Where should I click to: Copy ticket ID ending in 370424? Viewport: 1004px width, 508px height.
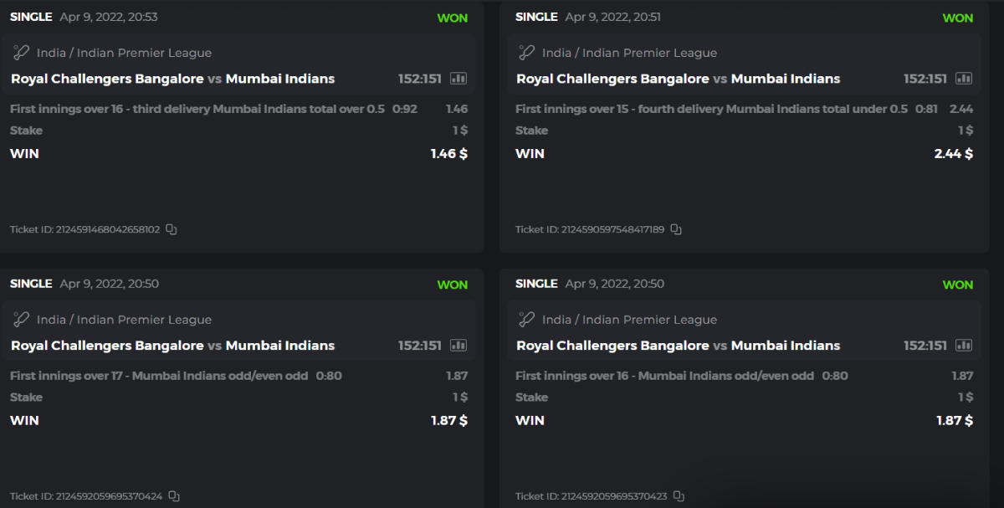point(174,496)
